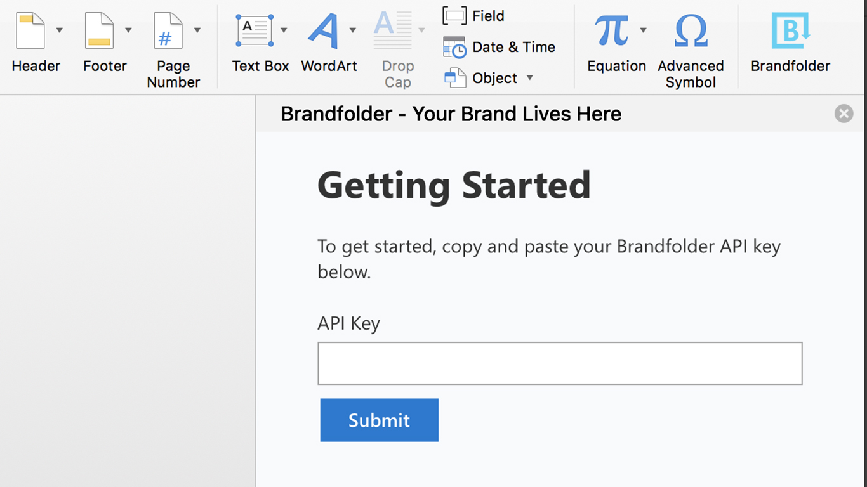Image resolution: width=867 pixels, height=487 pixels.
Task: Click into the API Key input field
Action: click(560, 363)
